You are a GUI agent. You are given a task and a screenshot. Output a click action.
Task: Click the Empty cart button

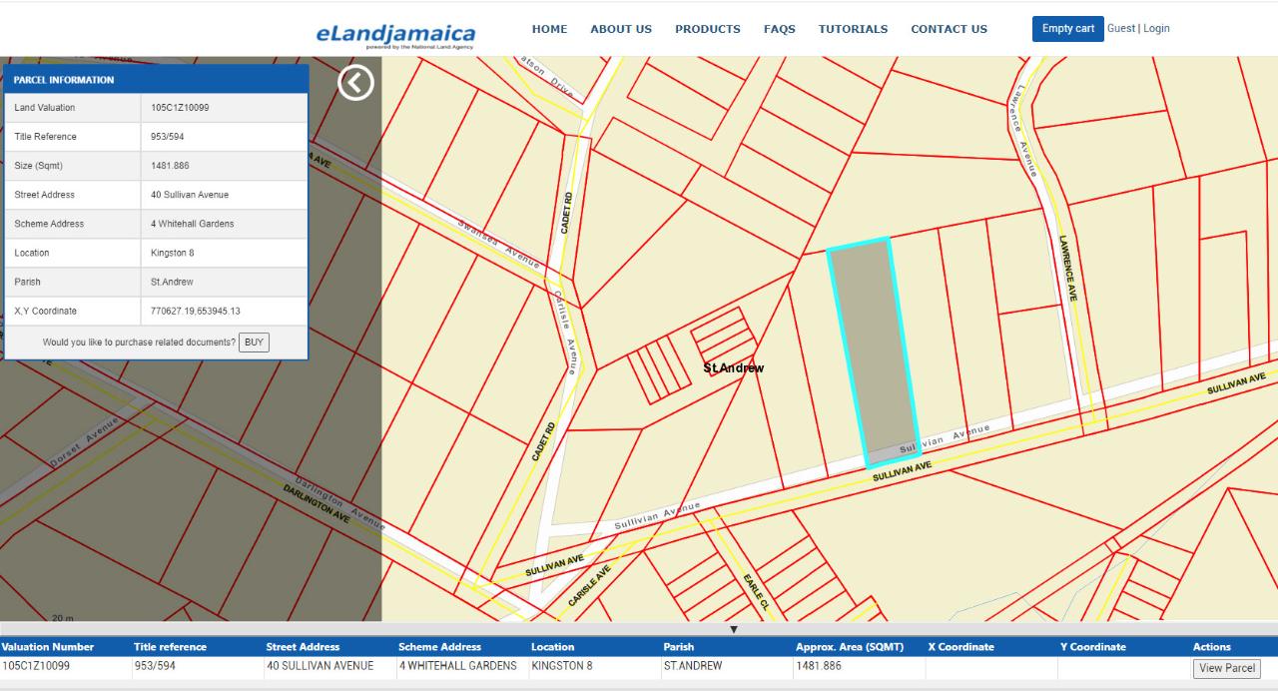pyautogui.click(x=1068, y=29)
